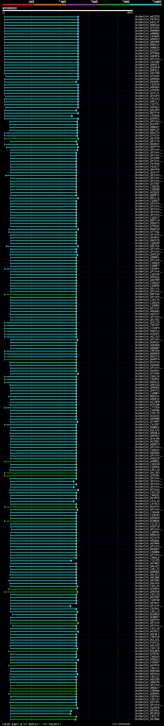Select hit label UniRef100_A1D846
164x726 pixels.
(x=147, y=365)
